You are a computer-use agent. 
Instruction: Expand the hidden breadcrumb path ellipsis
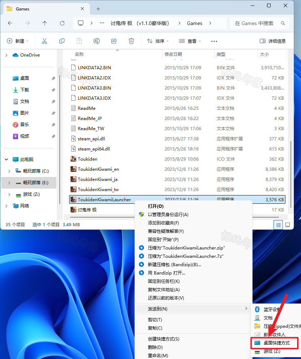tap(102, 23)
